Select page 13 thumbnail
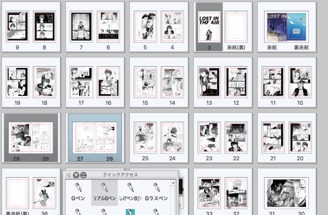The image size is (328, 215). (x=209, y=82)
